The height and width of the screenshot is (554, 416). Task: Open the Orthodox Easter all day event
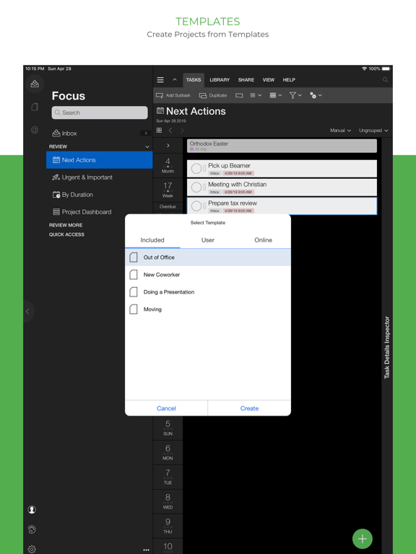[282, 146]
